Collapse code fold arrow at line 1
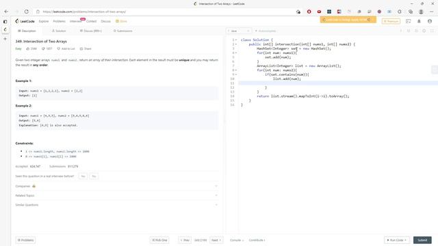438x246 pixels. click(236, 40)
